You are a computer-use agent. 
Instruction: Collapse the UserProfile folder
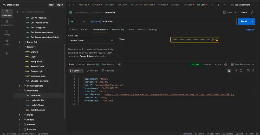point(19,91)
